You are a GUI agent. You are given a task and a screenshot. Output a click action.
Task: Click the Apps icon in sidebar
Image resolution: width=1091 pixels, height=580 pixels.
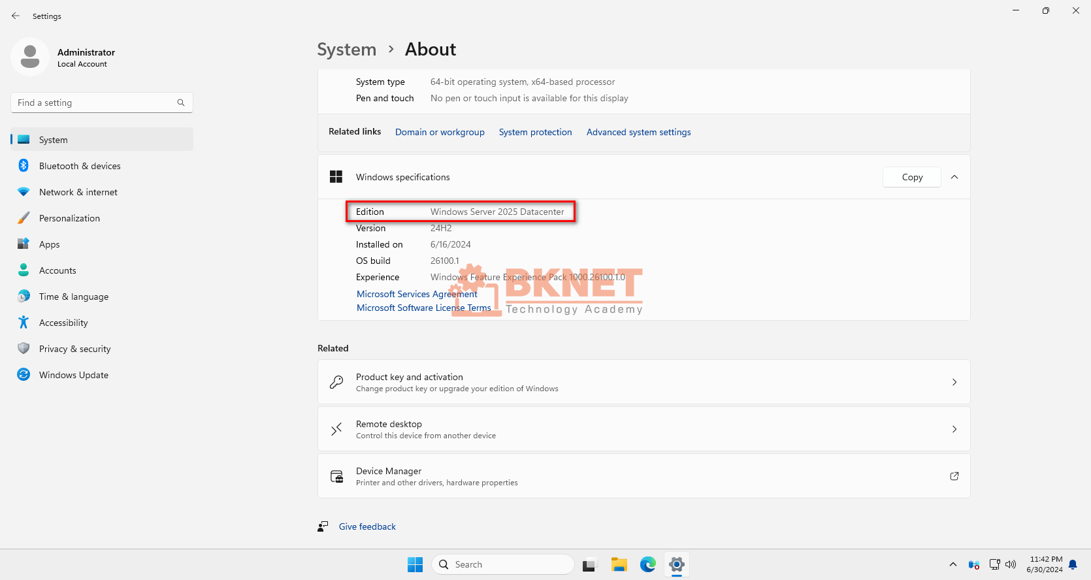24,244
